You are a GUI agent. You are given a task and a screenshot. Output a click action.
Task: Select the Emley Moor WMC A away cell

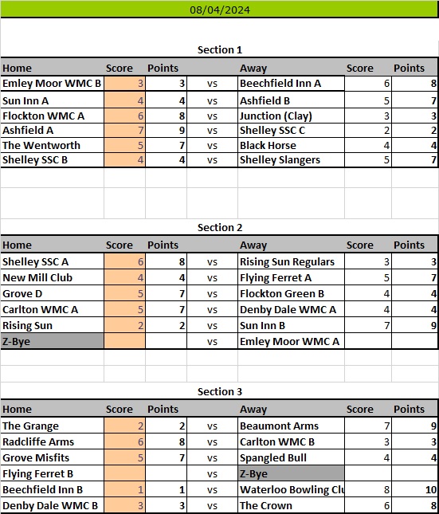click(x=291, y=341)
